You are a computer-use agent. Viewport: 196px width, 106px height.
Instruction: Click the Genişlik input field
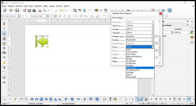[x=139, y=29]
